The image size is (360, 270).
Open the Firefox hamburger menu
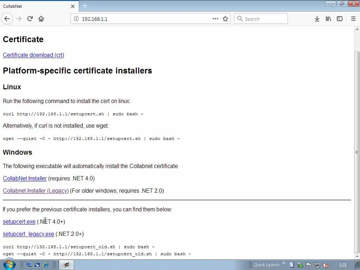click(353, 19)
